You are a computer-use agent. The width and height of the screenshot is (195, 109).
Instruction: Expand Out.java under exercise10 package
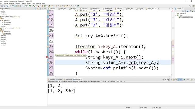[2, 24]
